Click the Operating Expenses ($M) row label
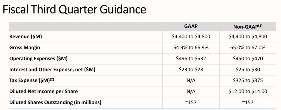Screen dimensions: 281x110 click(x=39, y=59)
